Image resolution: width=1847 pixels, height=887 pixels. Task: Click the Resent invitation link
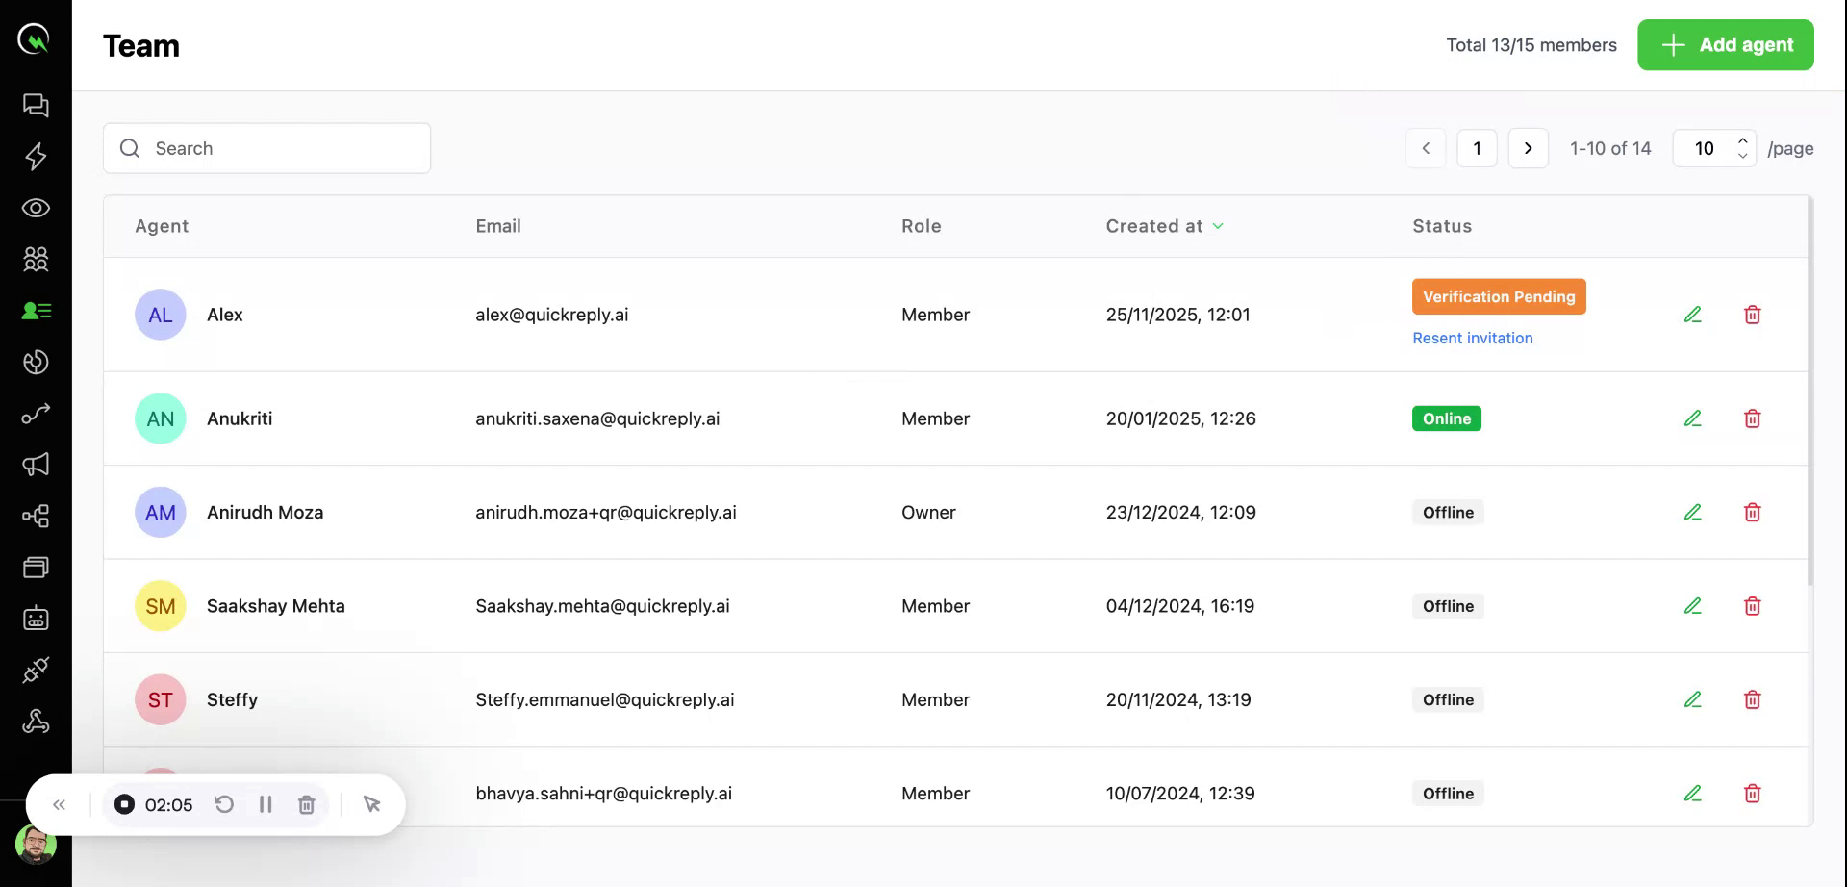click(x=1472, y=338)
